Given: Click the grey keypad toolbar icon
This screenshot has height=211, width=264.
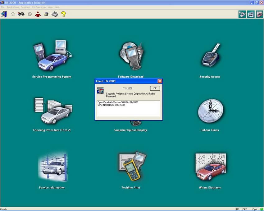Looking at the screenshot, I should coord(55,14).
